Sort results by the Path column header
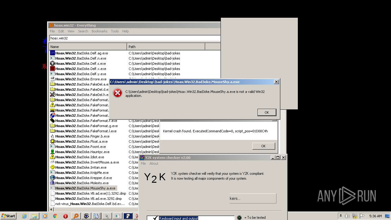391x220 pixels. (166, 47)
